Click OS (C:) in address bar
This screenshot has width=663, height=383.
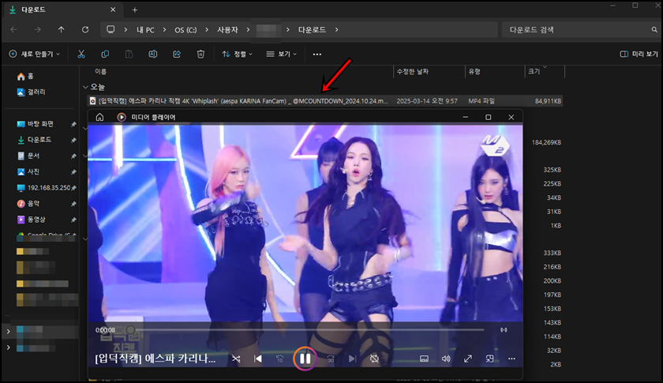click(x=185, y=30)
